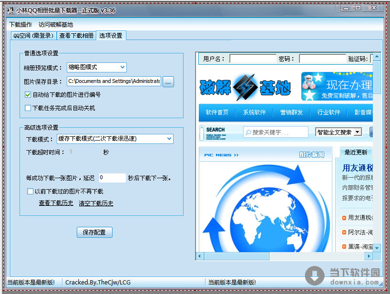Screen dimensions: 390x294
Task: Click the 保存配置 button
Action: click(94, 233)
